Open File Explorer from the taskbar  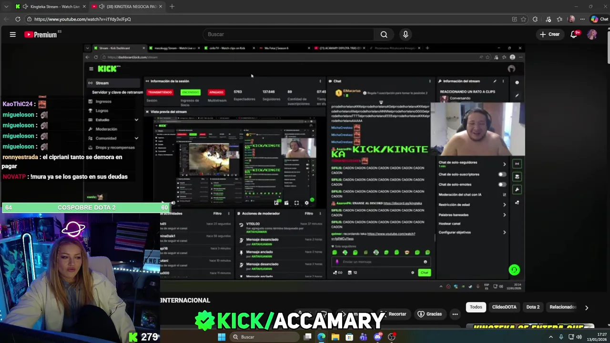click(335, 337)
